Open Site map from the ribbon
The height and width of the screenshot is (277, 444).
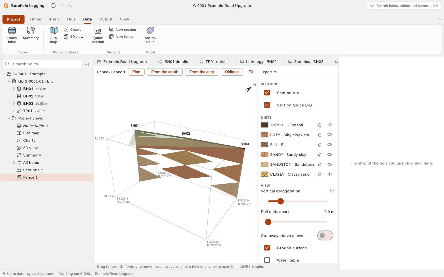click(54, 35)
